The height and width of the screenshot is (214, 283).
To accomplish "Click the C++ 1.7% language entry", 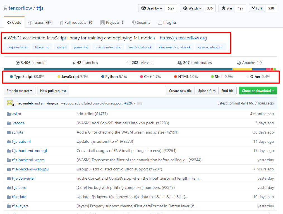I will (x=150, y=77).
